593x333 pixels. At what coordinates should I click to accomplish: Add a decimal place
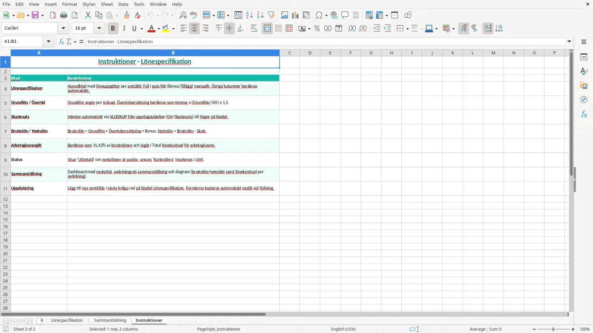(352, 29)
